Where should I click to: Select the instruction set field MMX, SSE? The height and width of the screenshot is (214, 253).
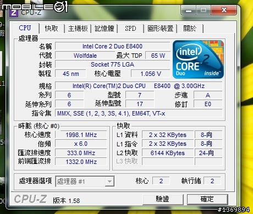point(139,113)
